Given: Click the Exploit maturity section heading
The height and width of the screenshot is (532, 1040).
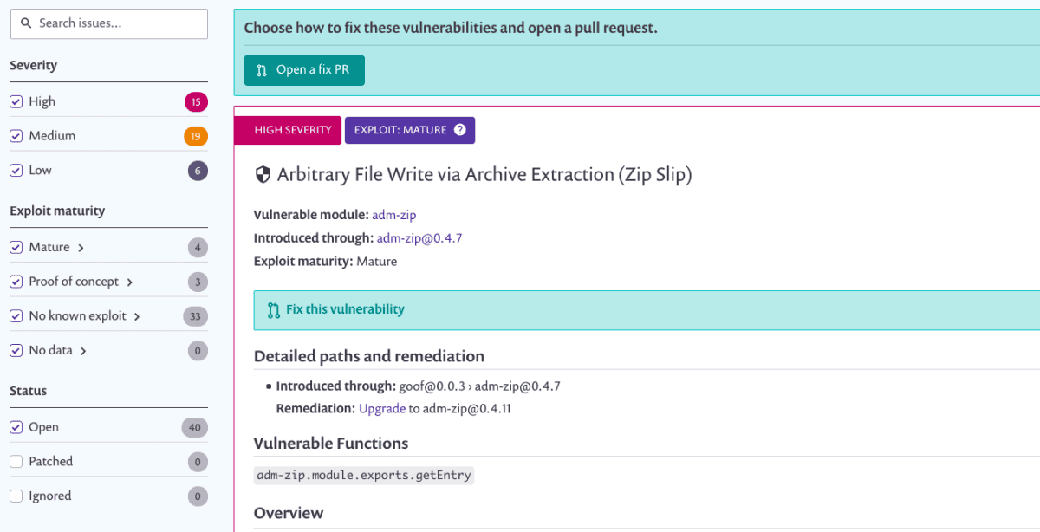Looking at the screenshot, I should [57, 211].
